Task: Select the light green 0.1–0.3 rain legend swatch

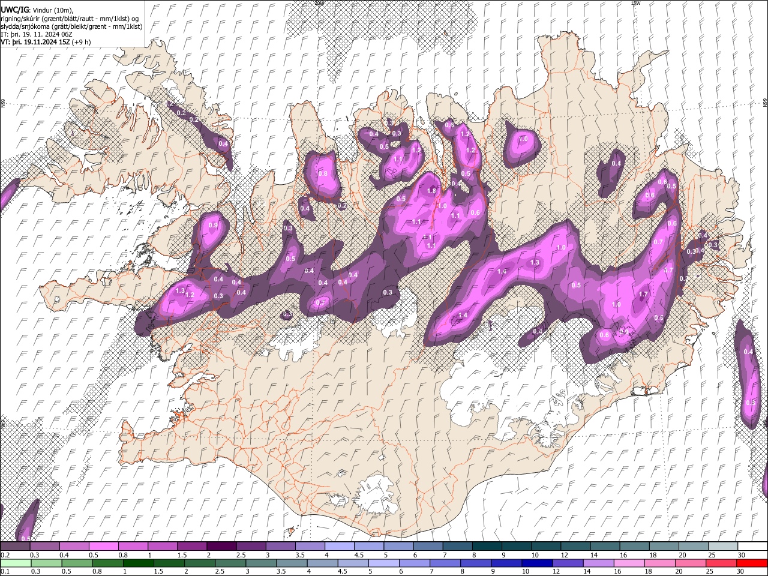Action: [x=15, y=563]
